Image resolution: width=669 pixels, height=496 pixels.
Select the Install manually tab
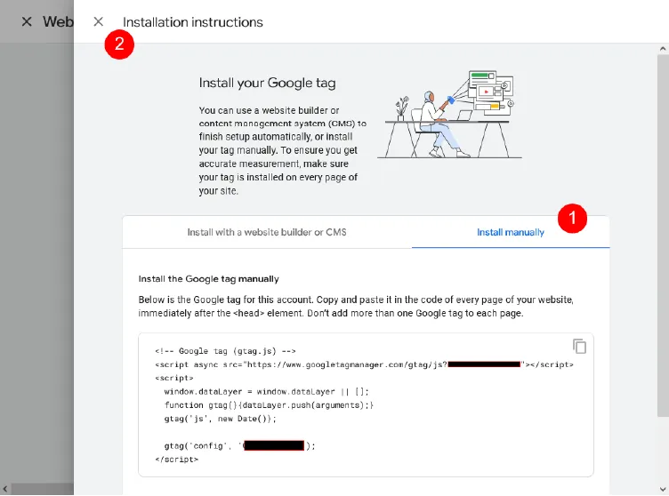tap(511, 232)
